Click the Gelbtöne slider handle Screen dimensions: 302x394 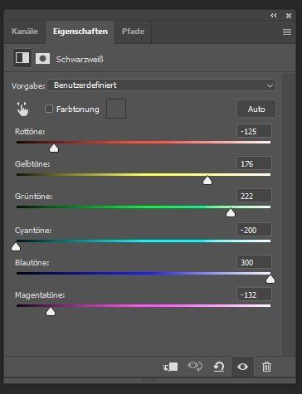207,181
